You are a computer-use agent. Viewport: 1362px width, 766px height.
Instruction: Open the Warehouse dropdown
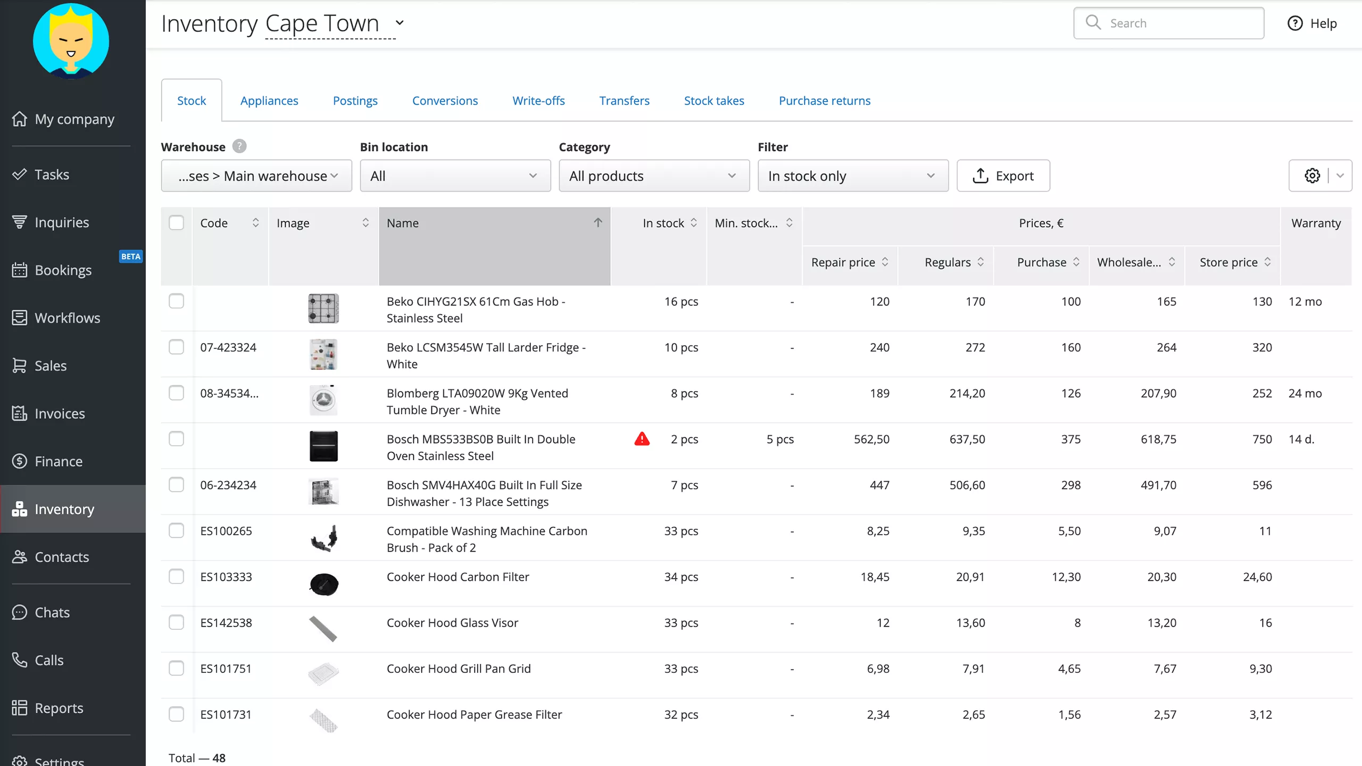click(256, 176)
